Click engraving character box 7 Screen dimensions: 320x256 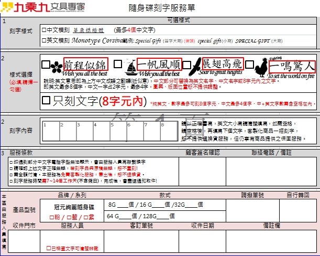point(152,131)
